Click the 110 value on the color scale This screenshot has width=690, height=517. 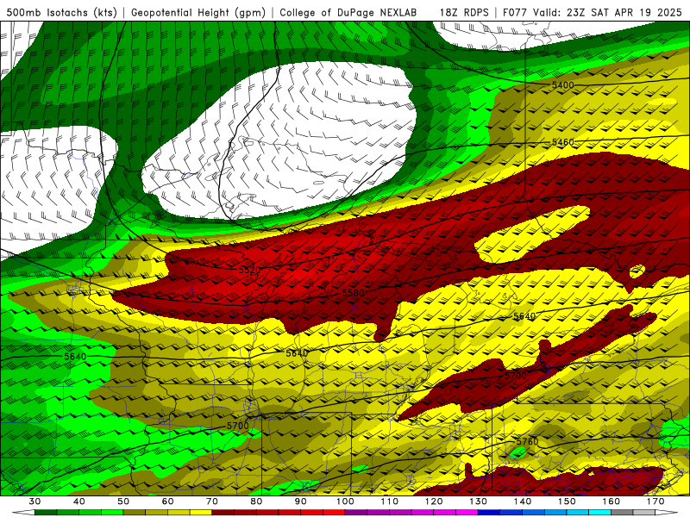click(390, 501)
